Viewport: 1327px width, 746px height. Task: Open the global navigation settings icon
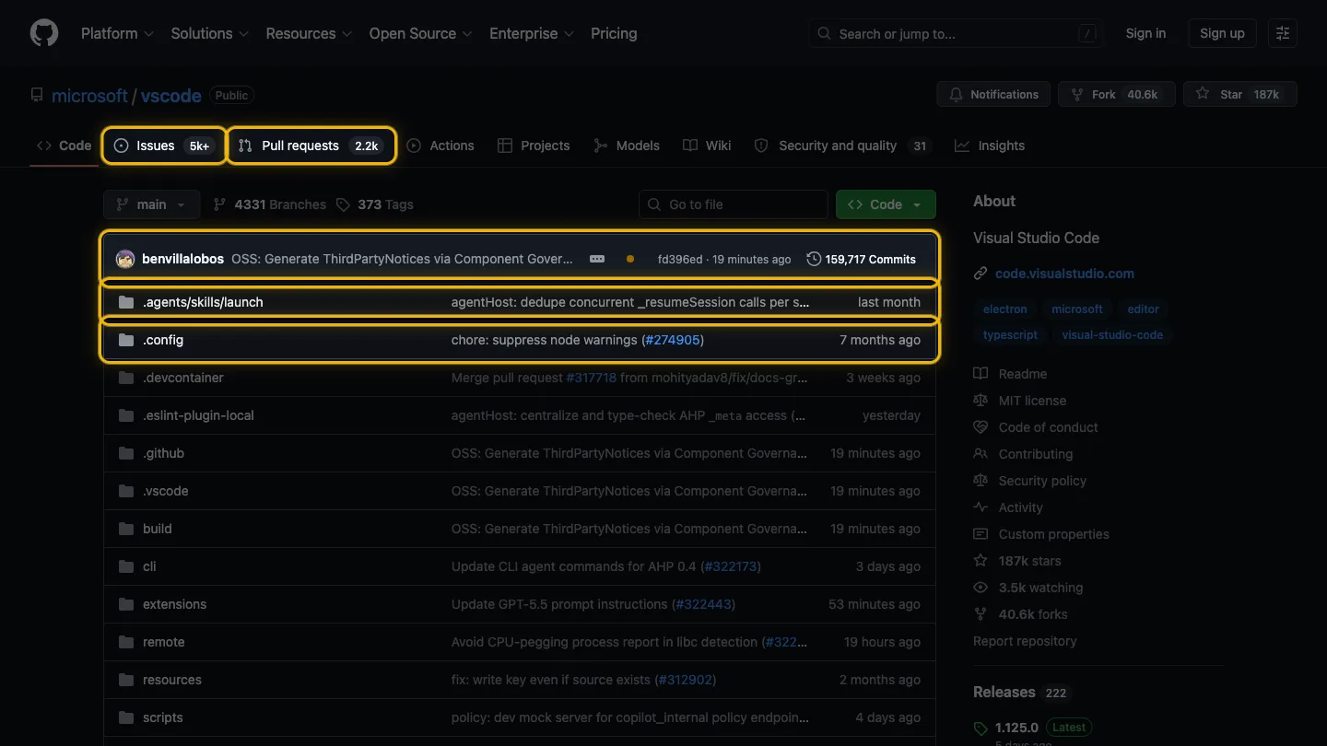pos(1283,33)
